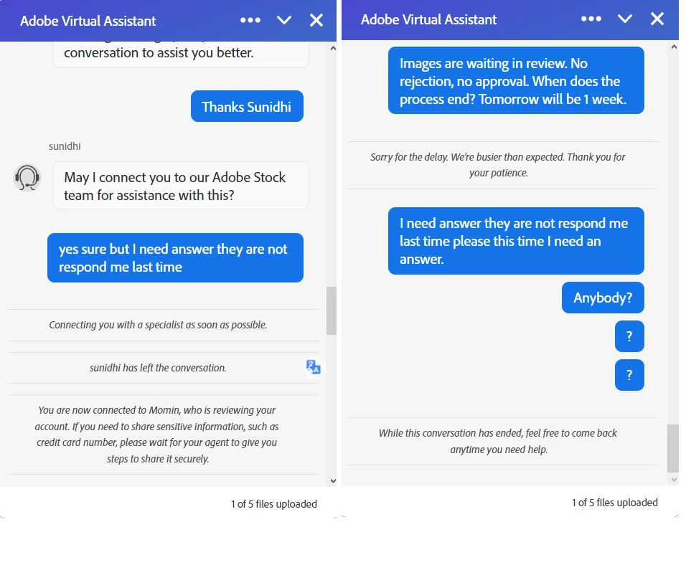Screen dimensions: 686x565
Task: Click sunidhi's headset avatar icon
Action: [x=27, y=178]
